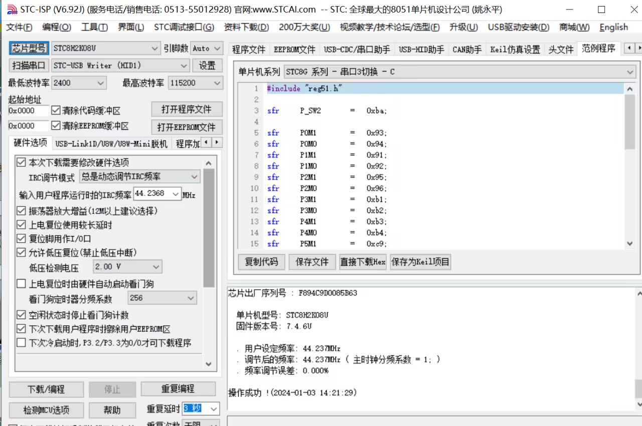Click 扫描串口 button
642x426 pixels.
tap(29, 65)
